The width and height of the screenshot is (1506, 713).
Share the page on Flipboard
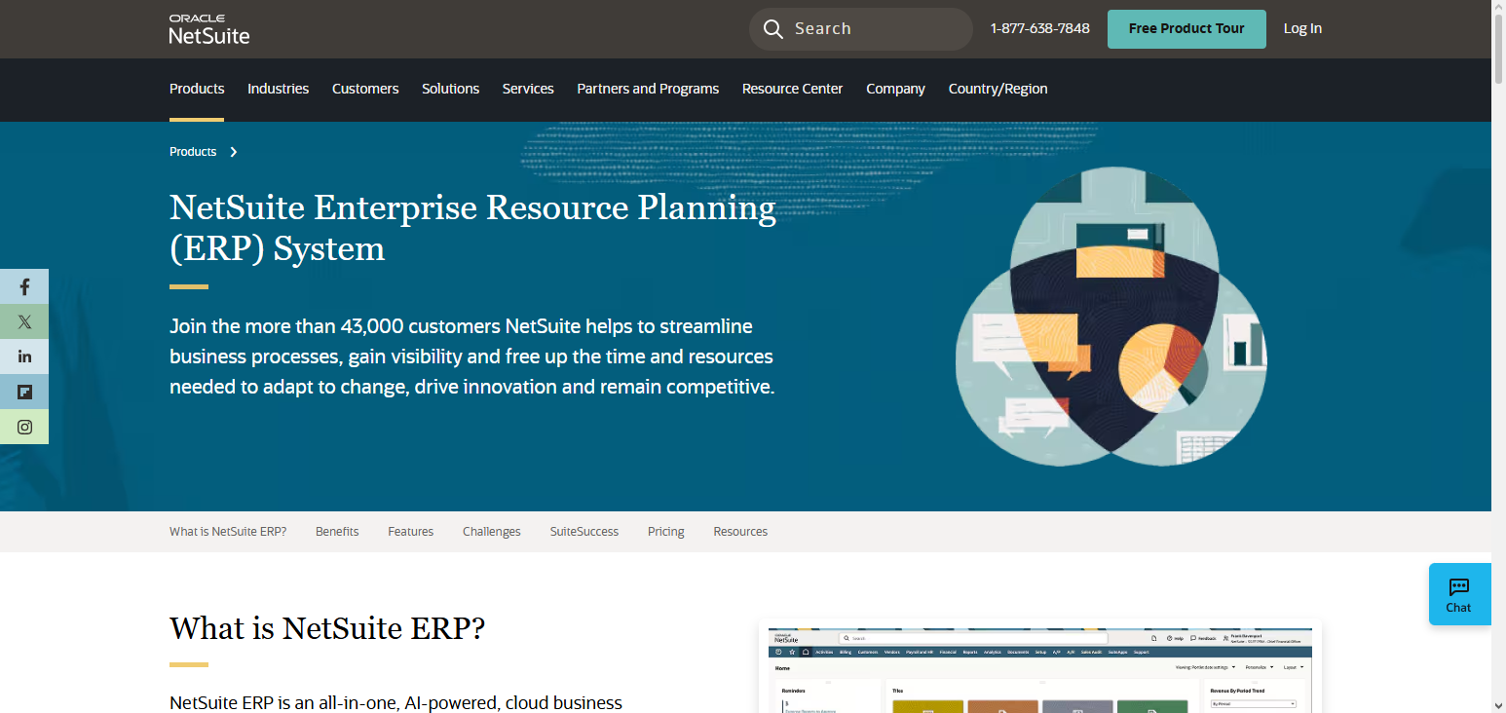click(24, 392)
